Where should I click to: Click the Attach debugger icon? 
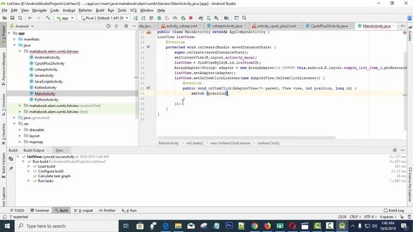[183, 18]
